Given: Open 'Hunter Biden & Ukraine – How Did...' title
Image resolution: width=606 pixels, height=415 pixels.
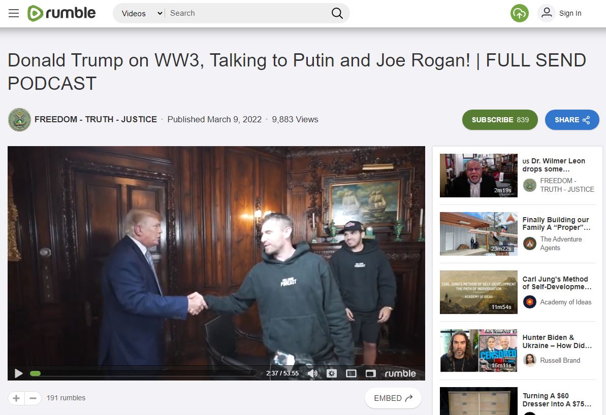Looking at the screenshot, I should pyautogui.click(x=557, y=341).
